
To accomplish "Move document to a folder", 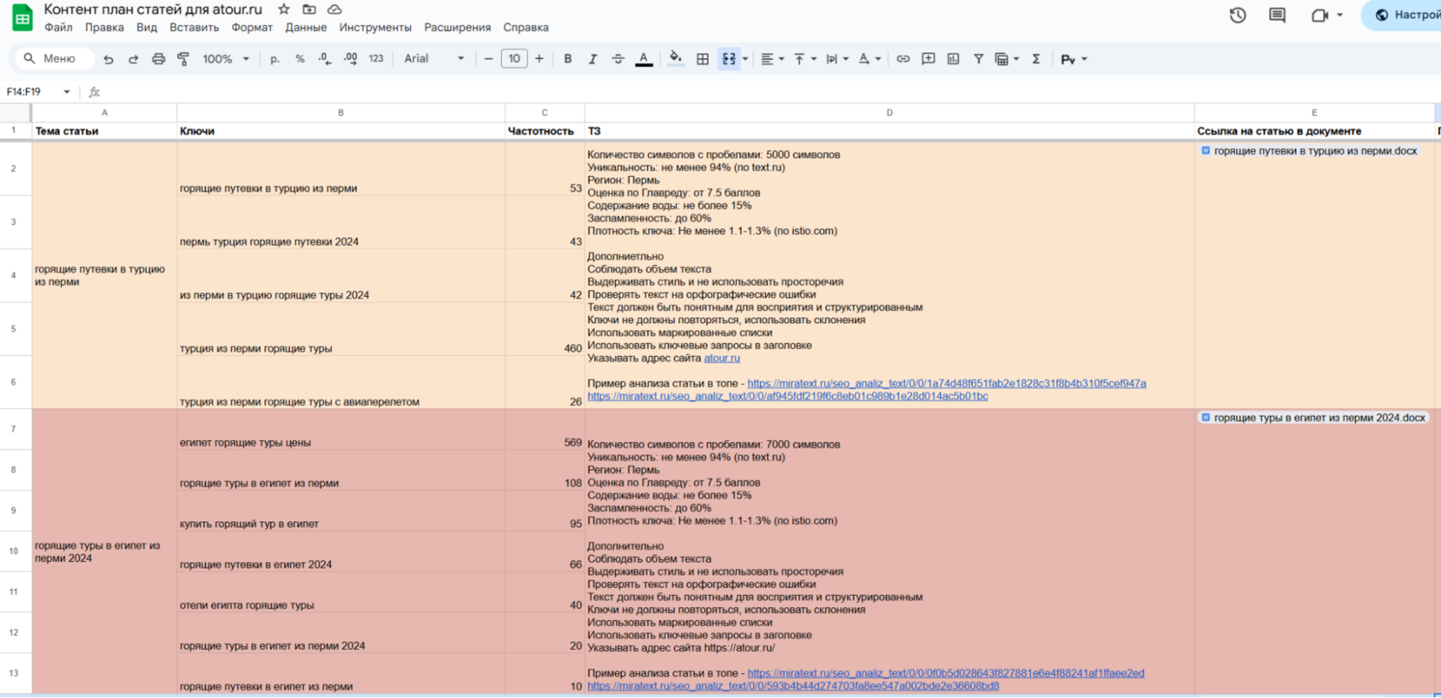I will tap(310, 9).
